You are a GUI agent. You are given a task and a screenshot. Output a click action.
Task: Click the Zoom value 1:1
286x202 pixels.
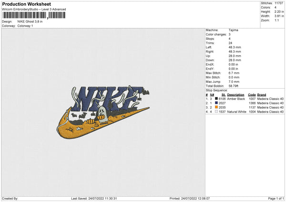click(x=276, y=20)
